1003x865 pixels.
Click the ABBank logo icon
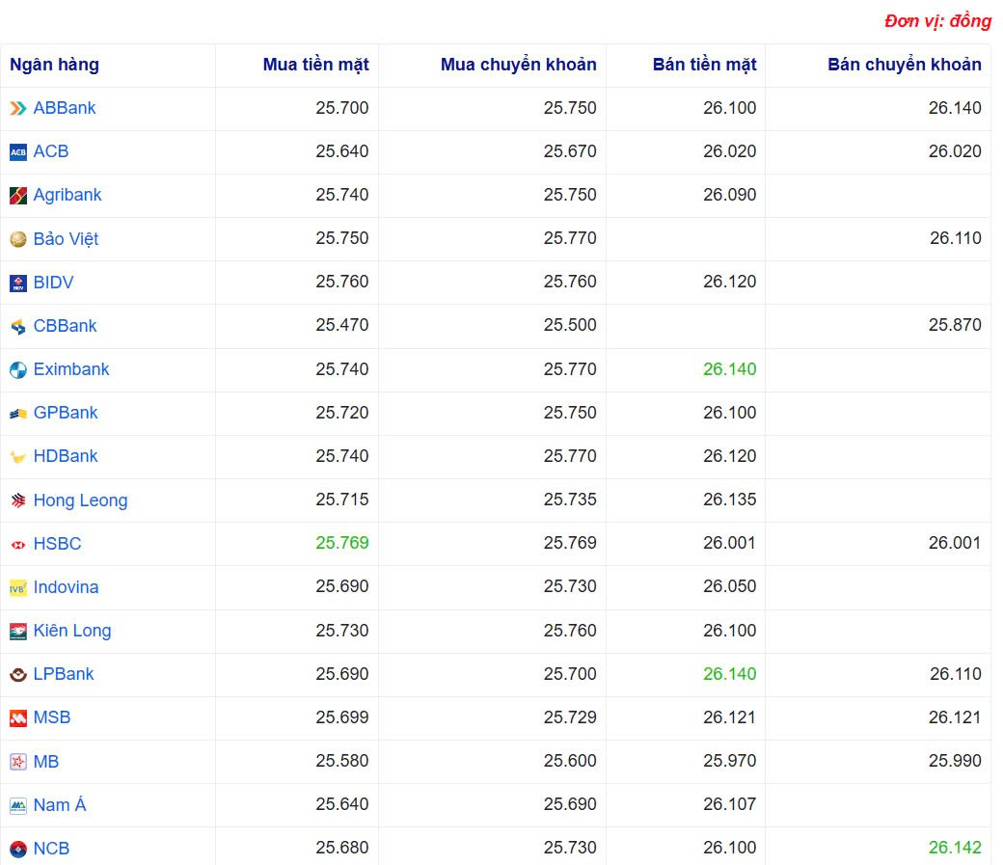tap(16, 108)
